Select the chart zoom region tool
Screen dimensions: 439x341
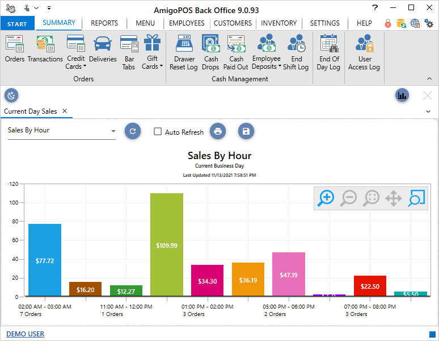click(416, 198)
